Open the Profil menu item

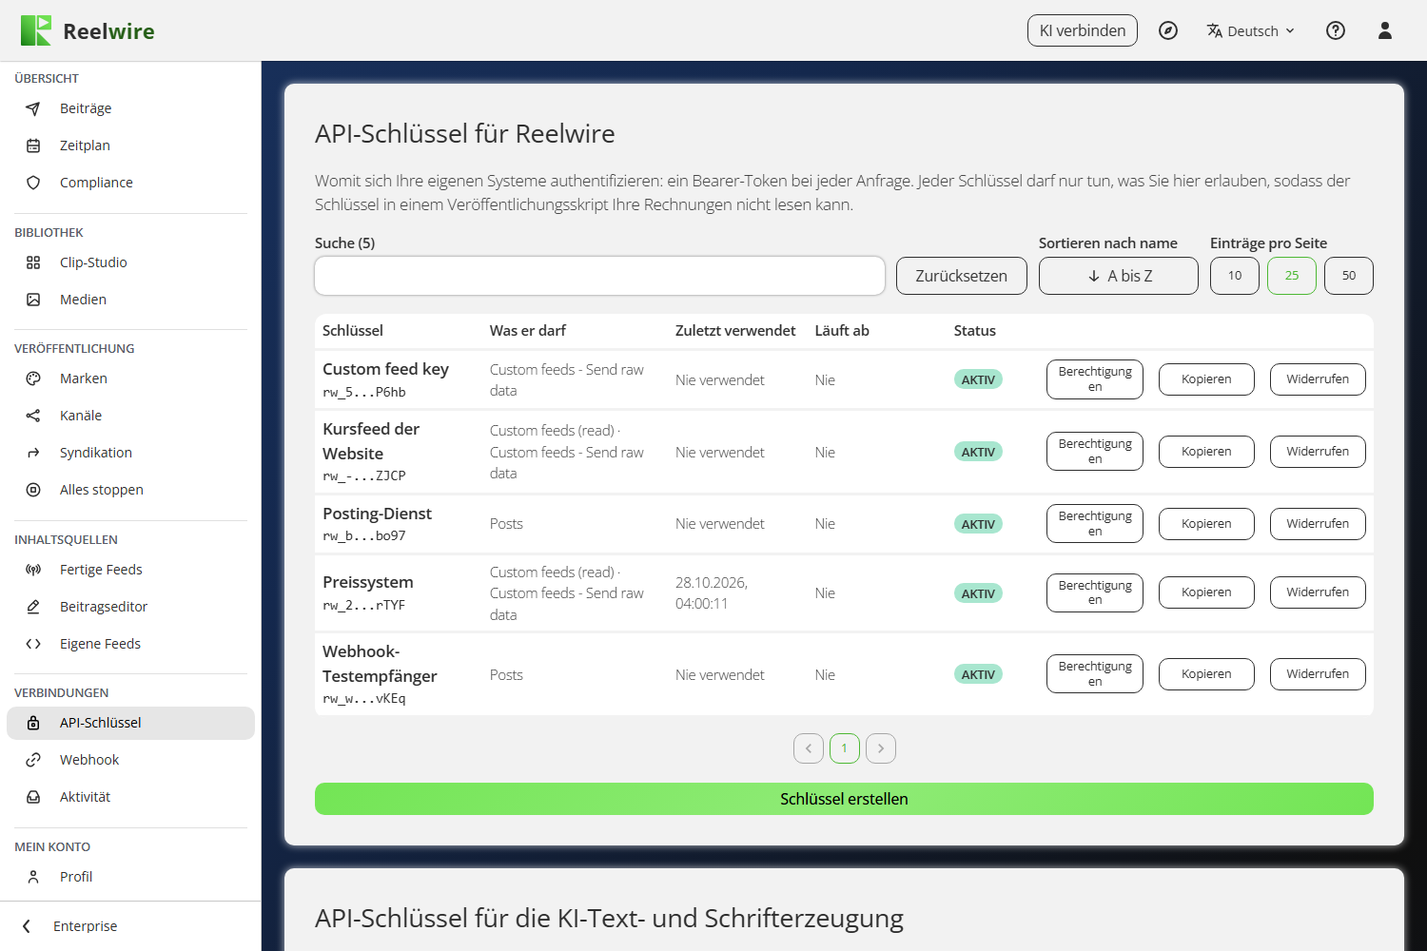click(x=130, y=877)
